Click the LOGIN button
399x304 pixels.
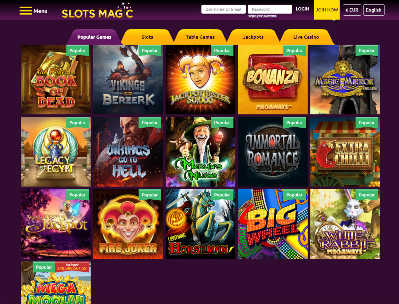(x=302, y=9)
